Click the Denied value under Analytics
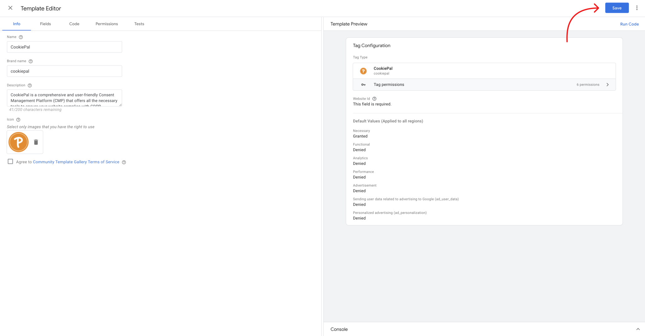 (x=359, y=164)
